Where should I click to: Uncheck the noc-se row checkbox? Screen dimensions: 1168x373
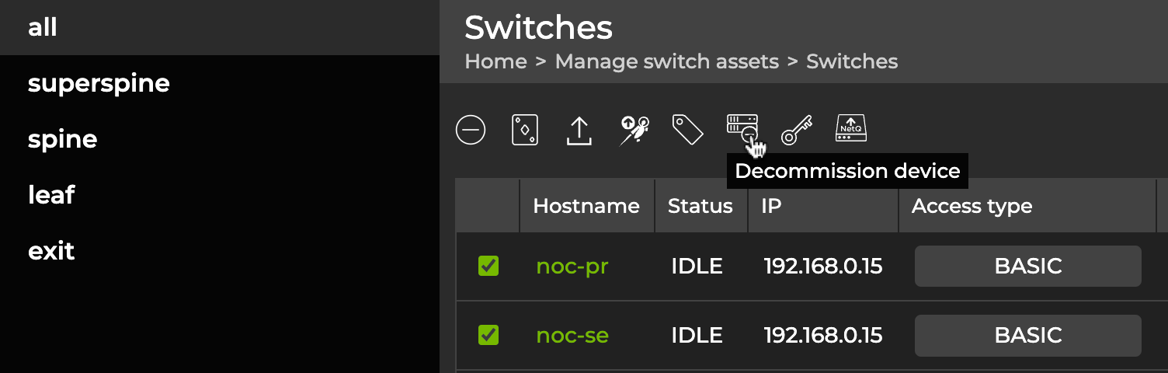(x=488, y=335)
